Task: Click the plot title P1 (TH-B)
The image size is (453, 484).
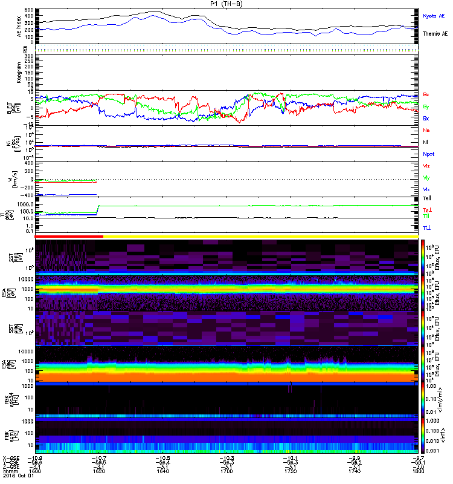Action: (226, 4)
